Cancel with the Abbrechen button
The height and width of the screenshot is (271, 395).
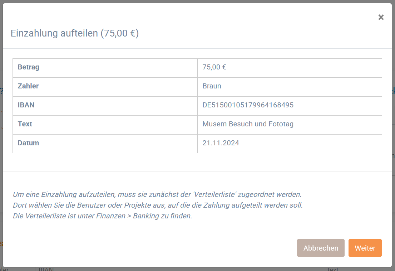(321, 248)
